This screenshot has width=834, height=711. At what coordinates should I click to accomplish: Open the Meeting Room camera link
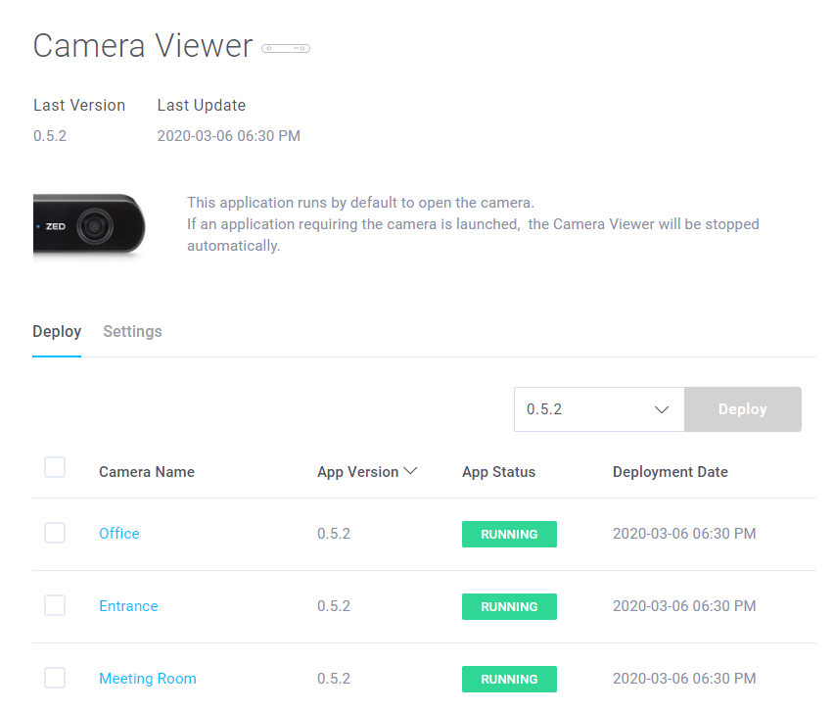point(148,678)
